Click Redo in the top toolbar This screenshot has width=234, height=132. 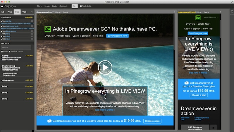point(54,6)
